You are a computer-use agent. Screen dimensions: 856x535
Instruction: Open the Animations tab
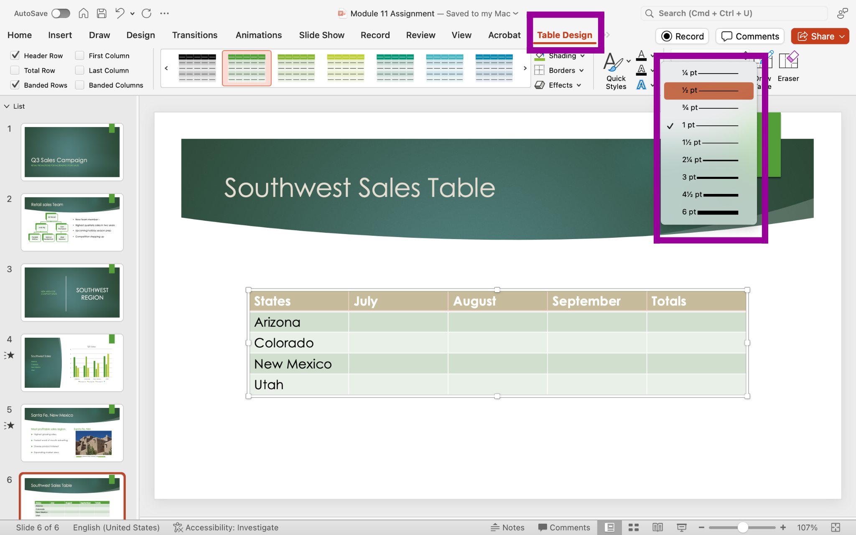click(259, 35)
